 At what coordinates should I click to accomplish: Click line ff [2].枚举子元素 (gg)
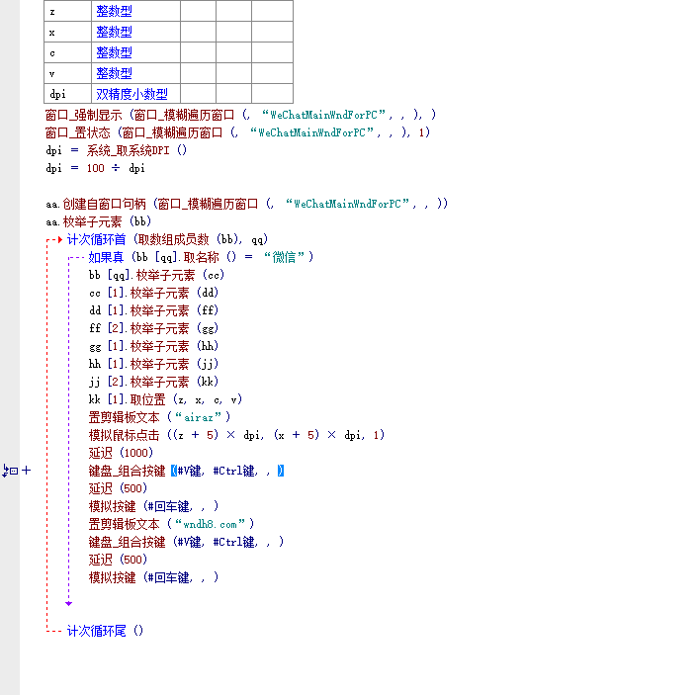coord(153,328)
